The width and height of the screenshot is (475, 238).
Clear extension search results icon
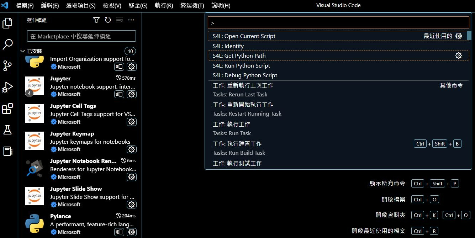[x=120, y=20]
